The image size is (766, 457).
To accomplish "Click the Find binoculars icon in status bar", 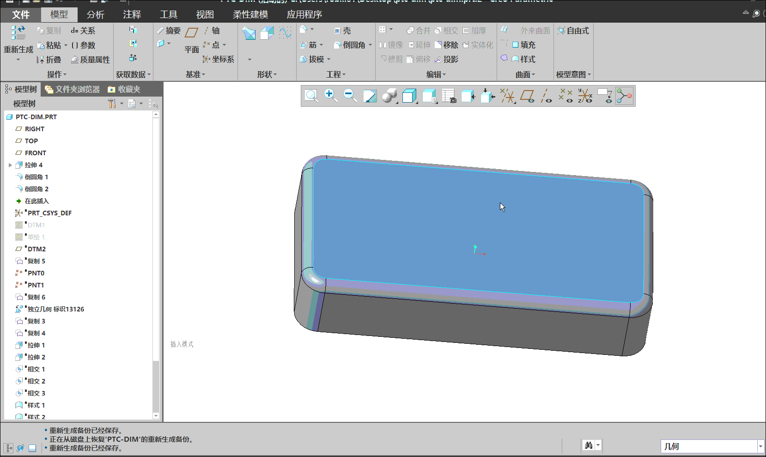I will [x=589, y=445].
